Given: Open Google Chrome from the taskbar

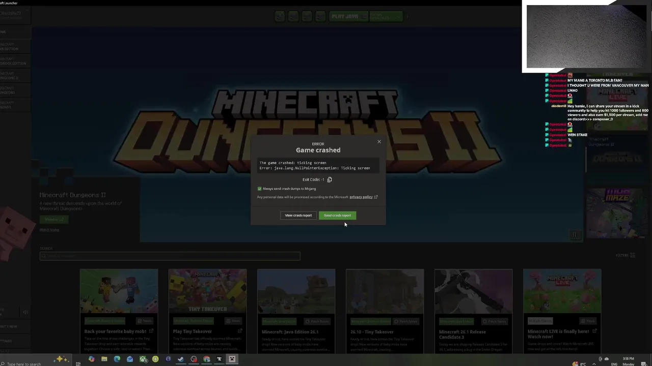Looking at the screenshot, I should point(206,359).
